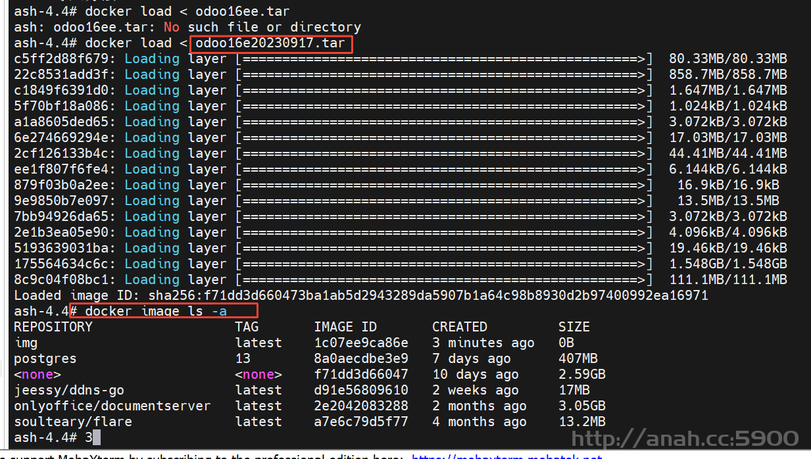
Task: Click the 44.41MB/44.41MB layer size
Action: (x=728, y=154)
